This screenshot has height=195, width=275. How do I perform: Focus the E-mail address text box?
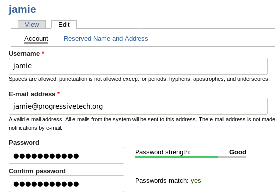pos(138,106)
